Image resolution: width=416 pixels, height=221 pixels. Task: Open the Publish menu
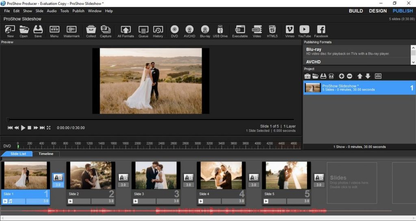click(78, 11)
